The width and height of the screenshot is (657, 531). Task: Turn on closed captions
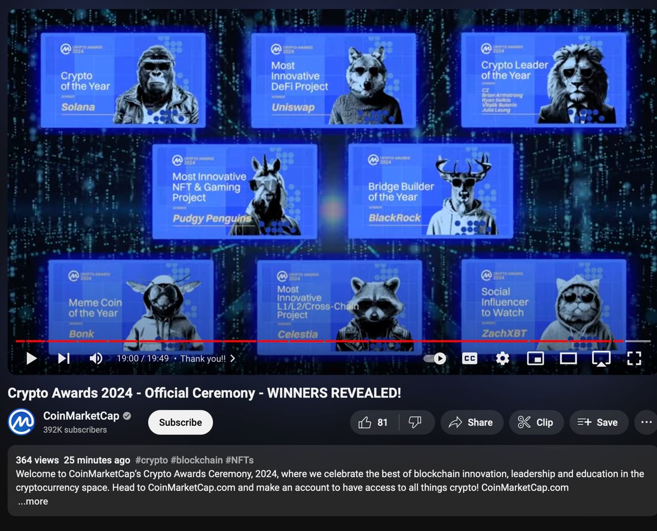469,359
